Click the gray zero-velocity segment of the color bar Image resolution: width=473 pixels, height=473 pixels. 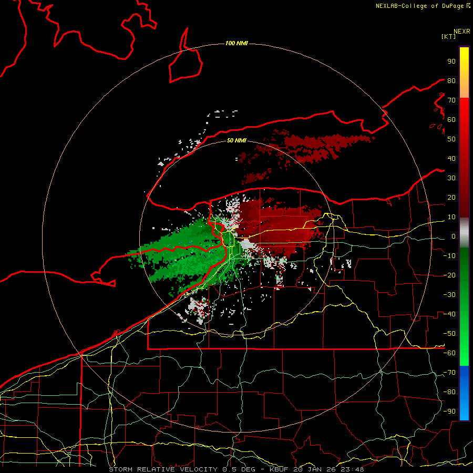click(464, 233)
